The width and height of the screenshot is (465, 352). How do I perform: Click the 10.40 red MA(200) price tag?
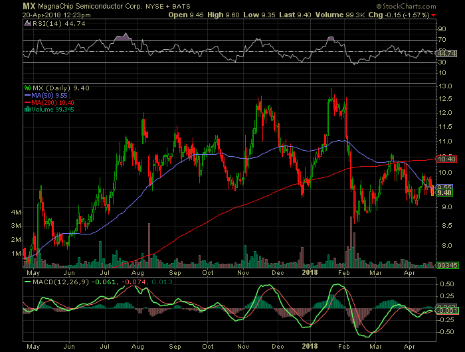446,159
